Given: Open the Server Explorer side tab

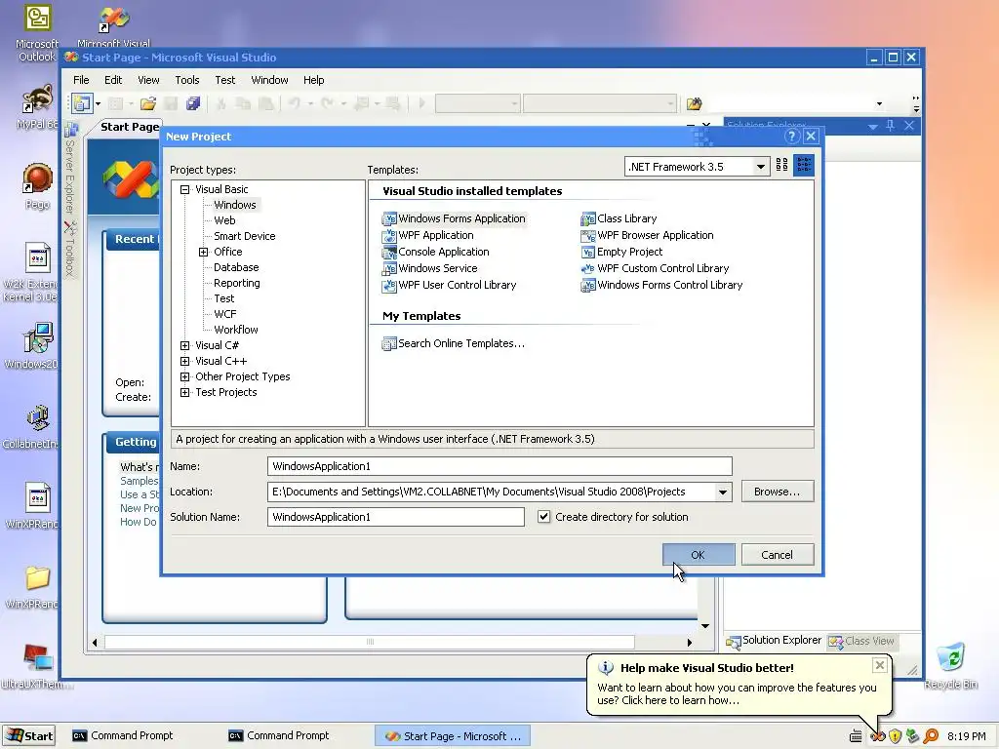Looking at the screenshot, I should pos(70,167).
